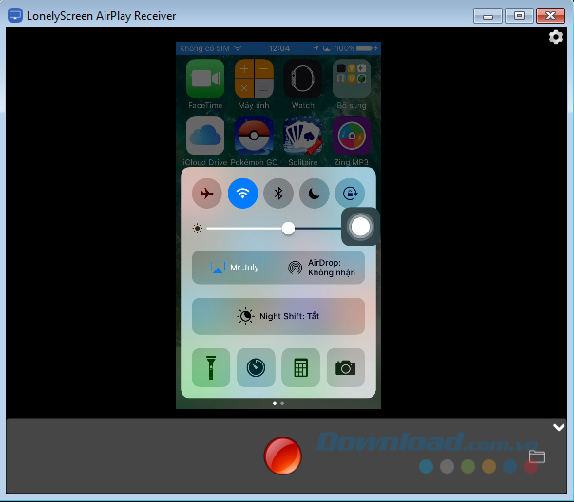
Task: Enable Do Not Disturb moon toggle
Action: point(314,194)
